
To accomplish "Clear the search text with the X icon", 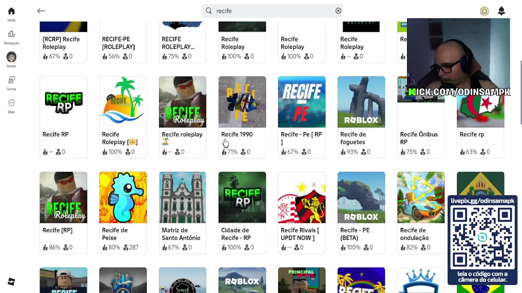I will click(338, 11).
